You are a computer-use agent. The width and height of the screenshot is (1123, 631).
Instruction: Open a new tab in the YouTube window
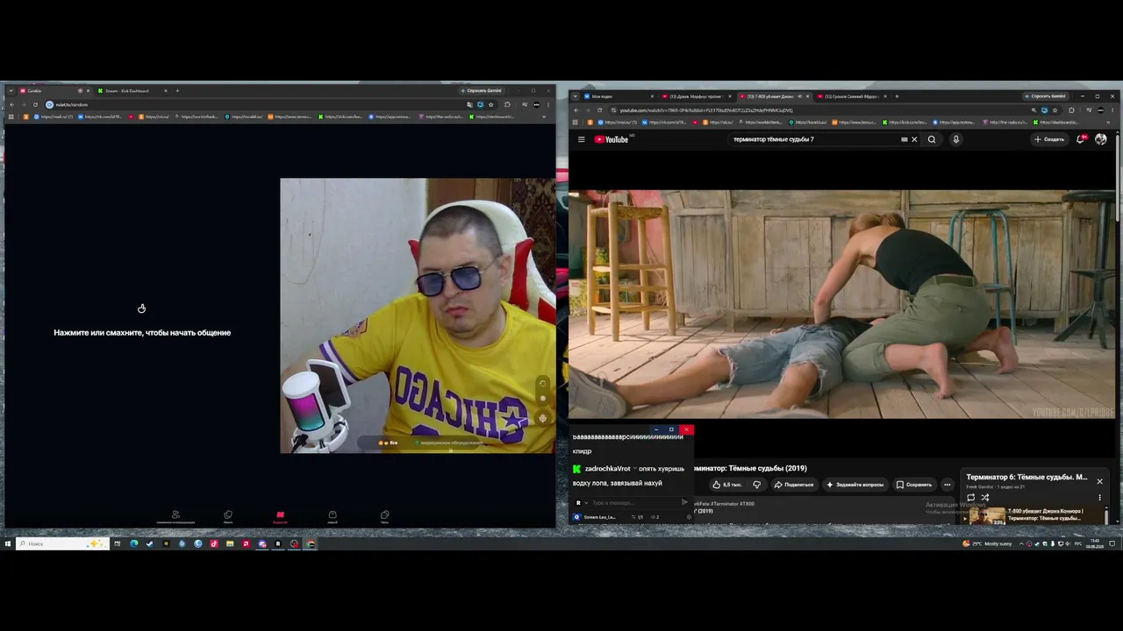click(x=897, y=96)
